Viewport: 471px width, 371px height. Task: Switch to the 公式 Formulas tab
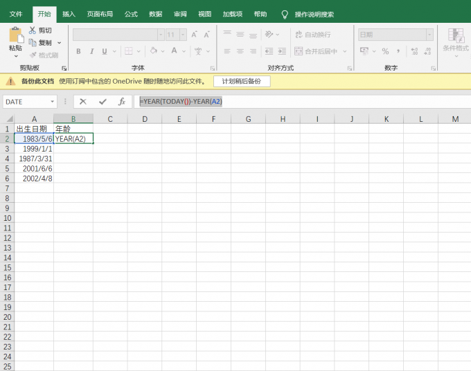(x=132, y=14)
